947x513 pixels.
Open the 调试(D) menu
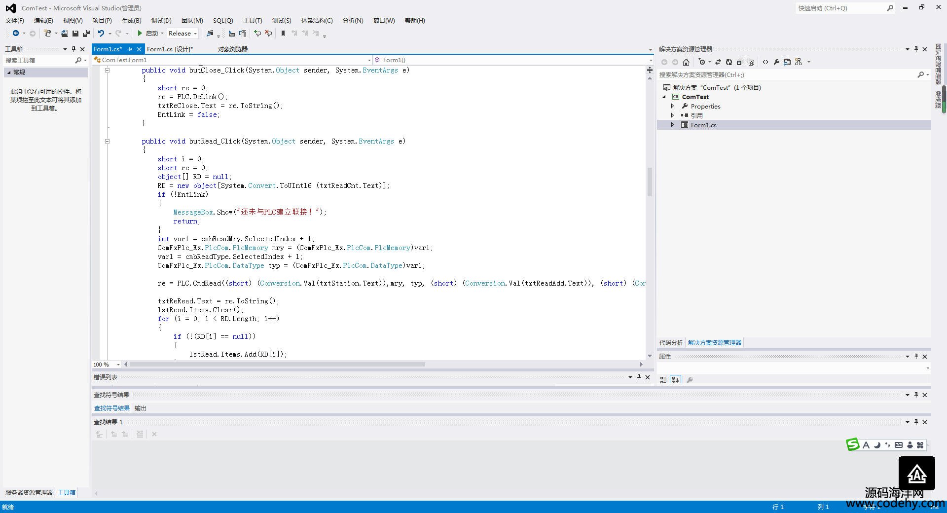pyautogui.click(x=161, y=21)
